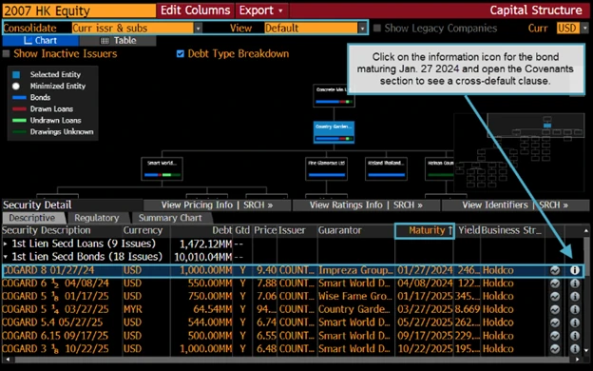Click the 1,472.12MM debt value
This screenshot has height=371, width=593.
(205, 244)
